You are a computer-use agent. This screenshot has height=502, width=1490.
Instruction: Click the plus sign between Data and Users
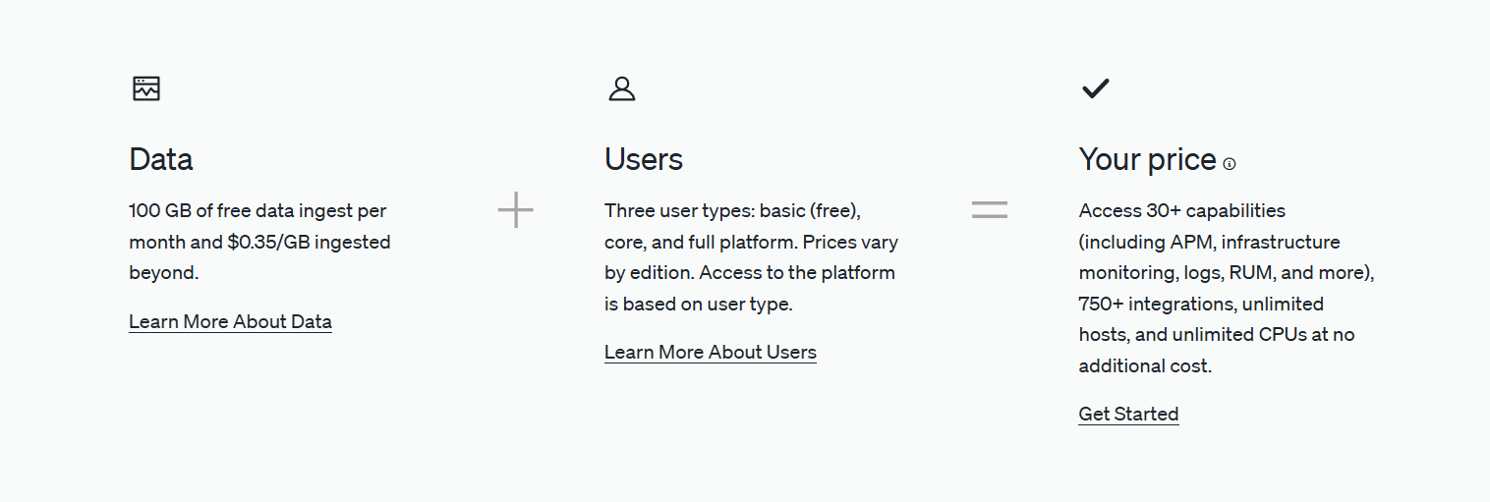click(x=515, y=209)
